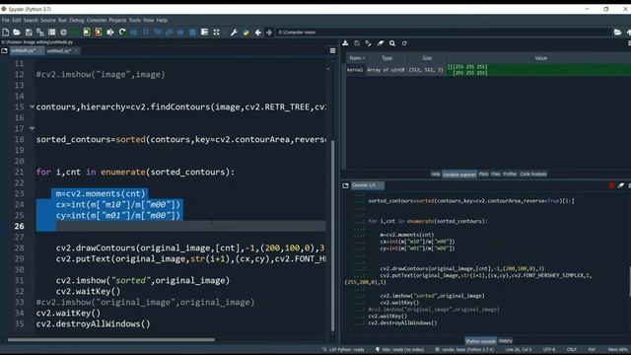Browse tabs icon in editor pane
631x355 pixels.
coord(4,50)
